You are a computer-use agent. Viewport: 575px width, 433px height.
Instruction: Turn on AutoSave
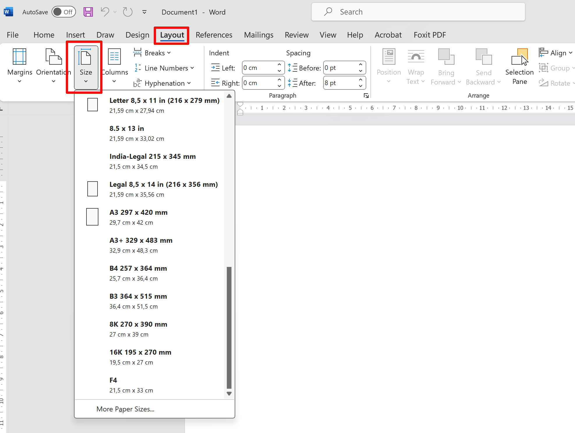63,12
